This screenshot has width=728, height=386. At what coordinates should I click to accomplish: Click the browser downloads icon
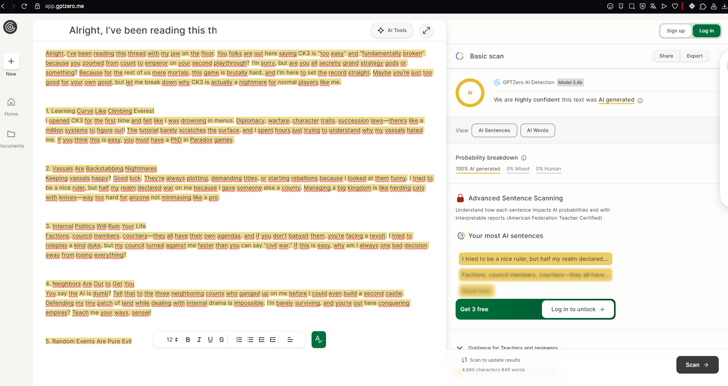[724, 6]
